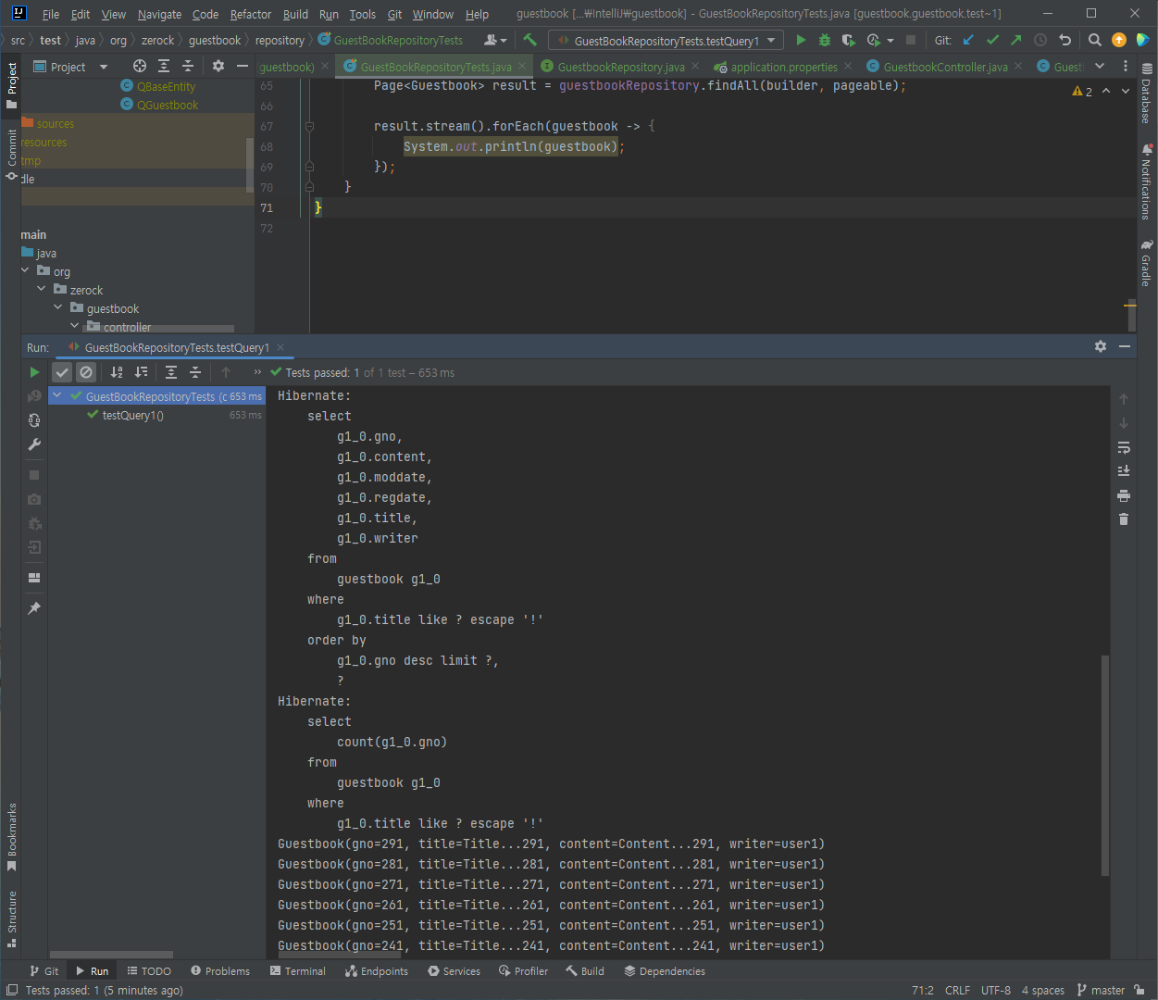
Task: Open the File menu
Action: (x=51, y=14)
